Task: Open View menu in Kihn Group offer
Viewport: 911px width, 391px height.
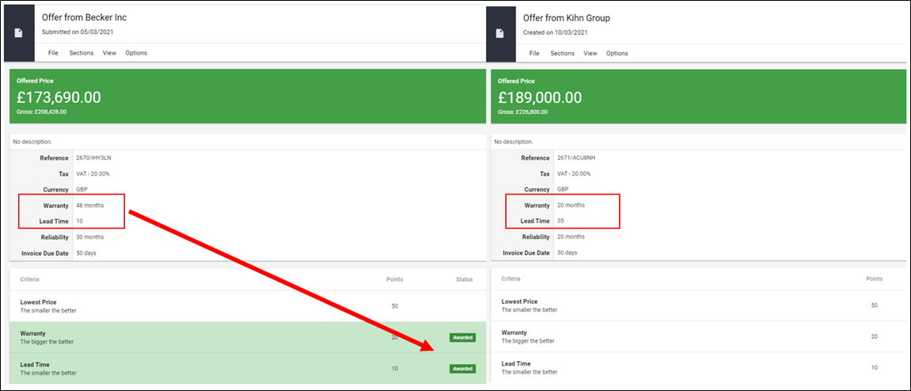Action: tap(591, 54)
